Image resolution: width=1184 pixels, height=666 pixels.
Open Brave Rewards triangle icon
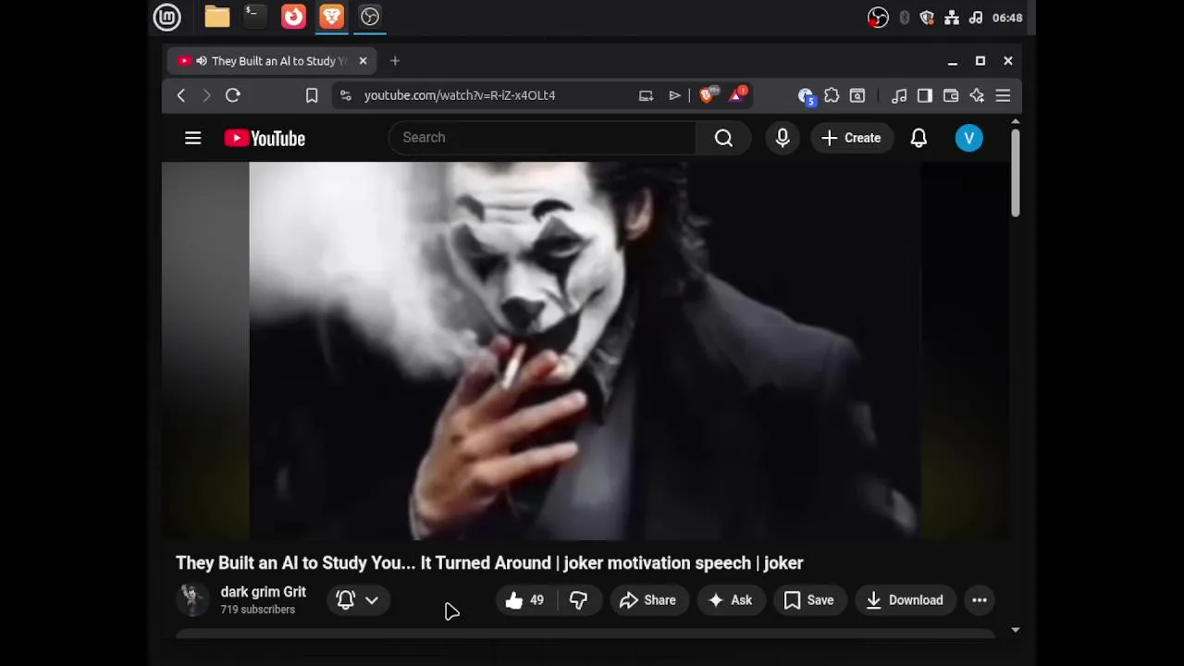pyautogui.click(x=737, y=94)
